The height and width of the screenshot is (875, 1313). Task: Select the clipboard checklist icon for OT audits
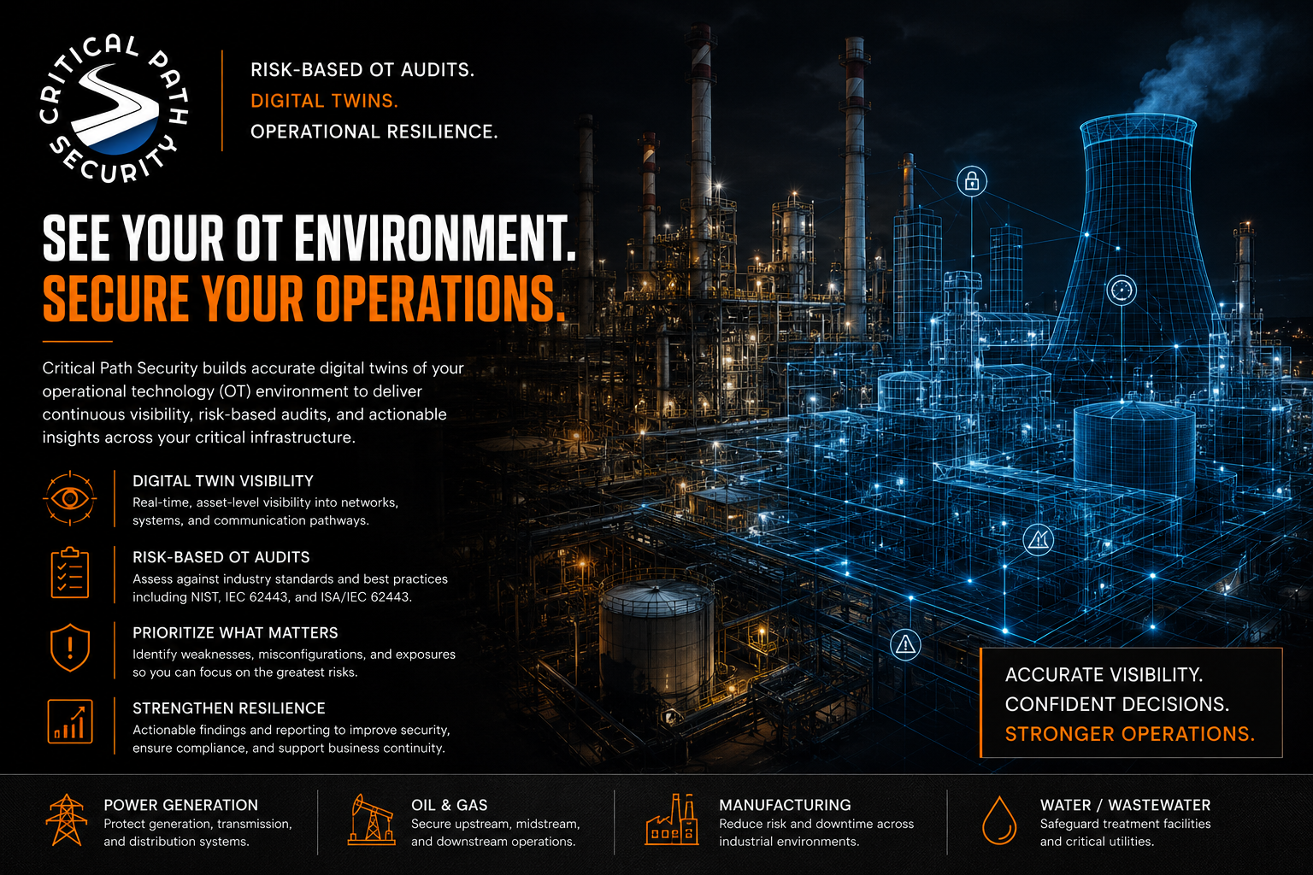69,573
